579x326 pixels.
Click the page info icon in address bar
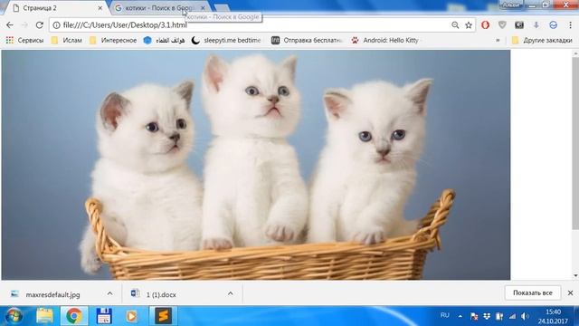pyautogui.click(x=56, y=25)
